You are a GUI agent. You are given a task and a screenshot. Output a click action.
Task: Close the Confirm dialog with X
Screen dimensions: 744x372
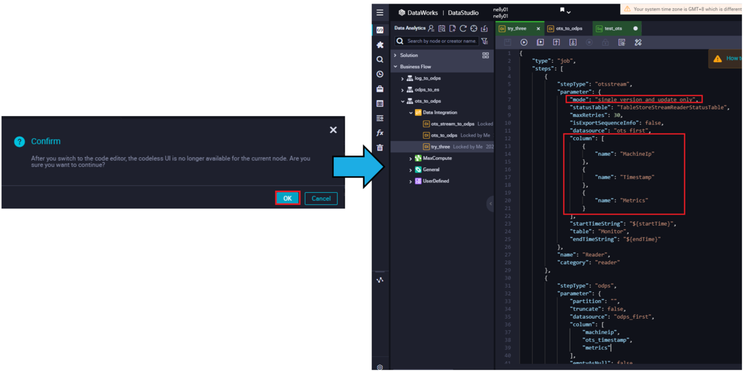tap(334, 130)
